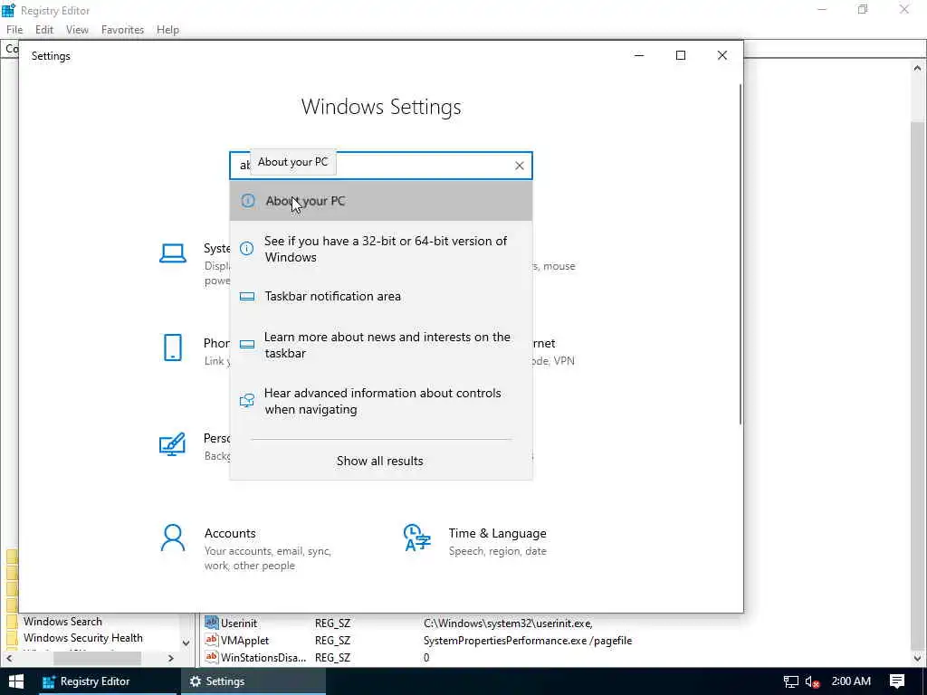The image size is (927, 695).
Task: Click the registry tree horizontal scrollbar thumb
Action: tap(97, 658)
